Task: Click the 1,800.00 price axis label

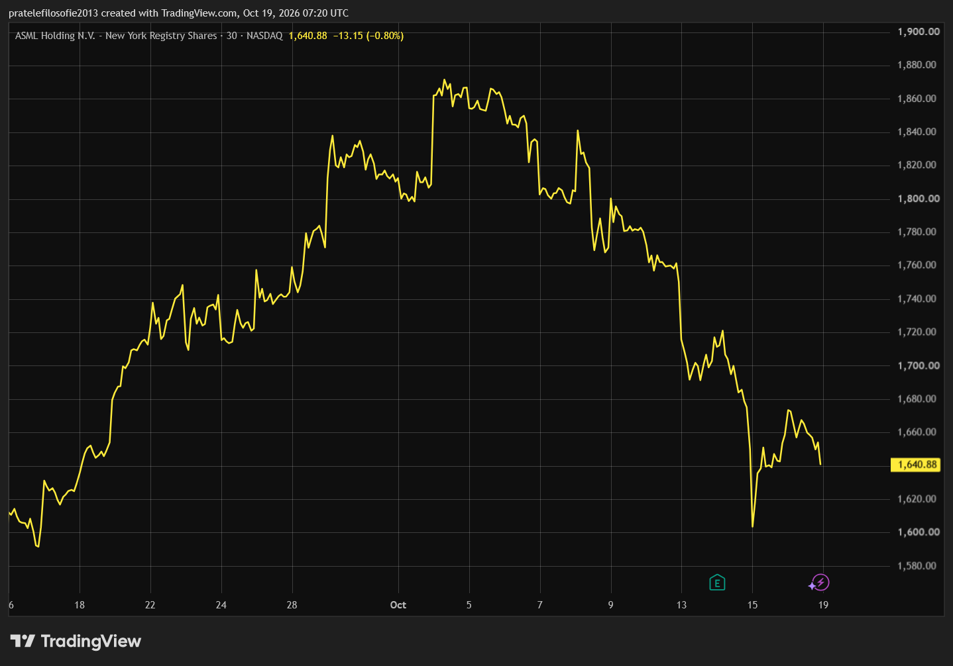Action: click(x=919, y=199)
